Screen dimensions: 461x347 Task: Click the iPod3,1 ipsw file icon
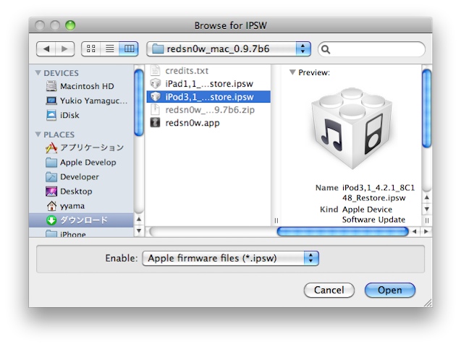point(155,97)
